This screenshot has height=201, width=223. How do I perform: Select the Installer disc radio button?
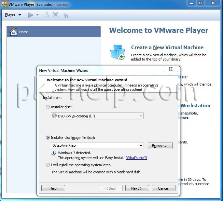[48, 107]
